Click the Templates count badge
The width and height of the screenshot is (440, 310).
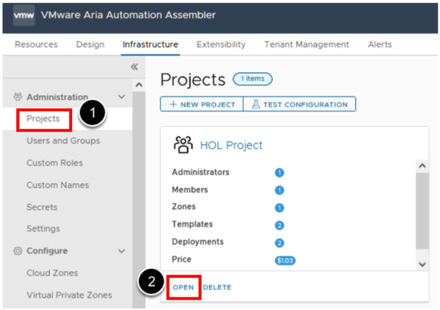pyautogui.click(x=279, y=226)
